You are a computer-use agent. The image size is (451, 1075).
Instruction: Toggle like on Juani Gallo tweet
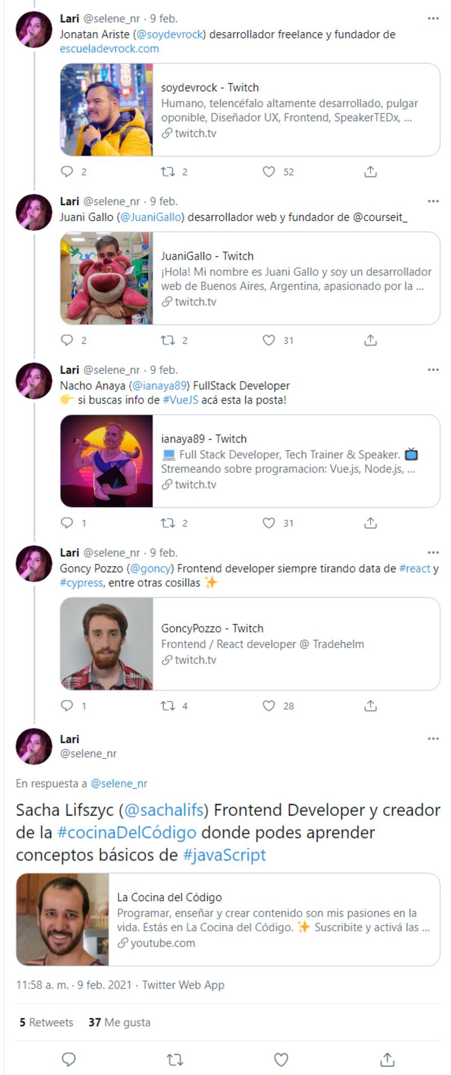click(269, 340)
